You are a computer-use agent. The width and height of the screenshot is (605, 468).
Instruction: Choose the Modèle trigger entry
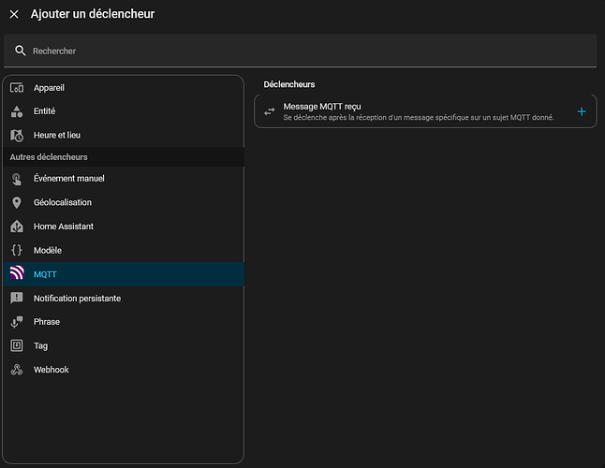pyautogui.click(x=47, y=251)
